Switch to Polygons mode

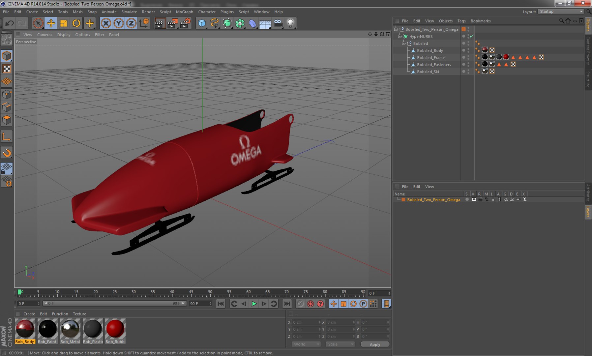coord(7,120)
